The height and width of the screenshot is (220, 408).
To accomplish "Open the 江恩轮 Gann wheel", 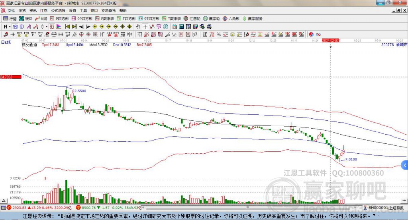I will tap(192, 19).
